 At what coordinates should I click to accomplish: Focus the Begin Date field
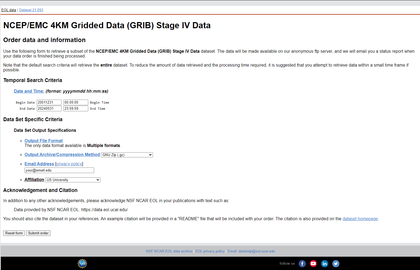tap(49, 102)
